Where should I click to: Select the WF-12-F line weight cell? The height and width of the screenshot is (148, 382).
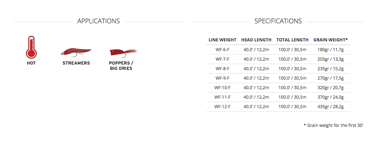pyautogui.click(x=222, y=107)
